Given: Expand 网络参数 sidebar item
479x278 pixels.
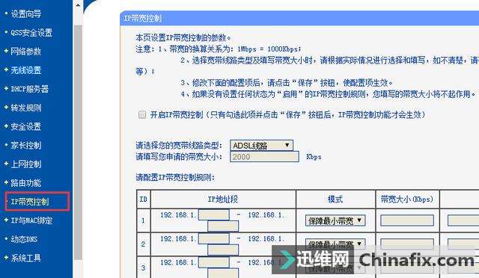Looking at the screenshot, I should point(25,52).
